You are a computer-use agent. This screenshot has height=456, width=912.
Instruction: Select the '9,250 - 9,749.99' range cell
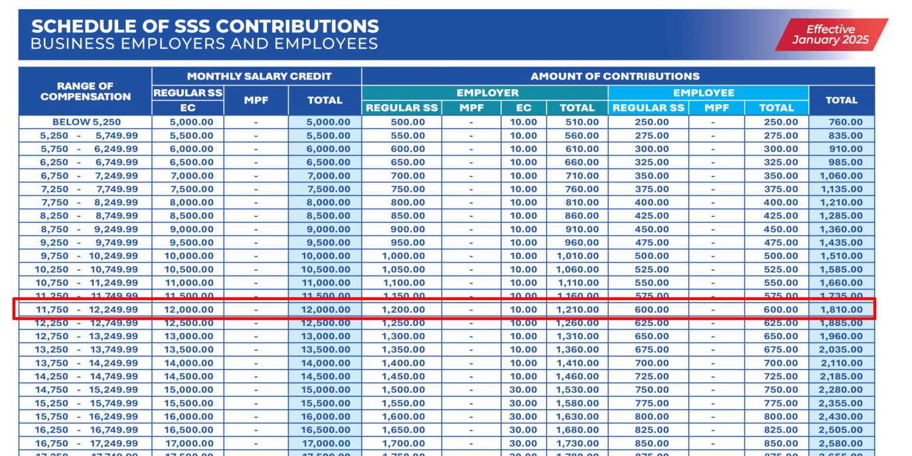point(86,242)
